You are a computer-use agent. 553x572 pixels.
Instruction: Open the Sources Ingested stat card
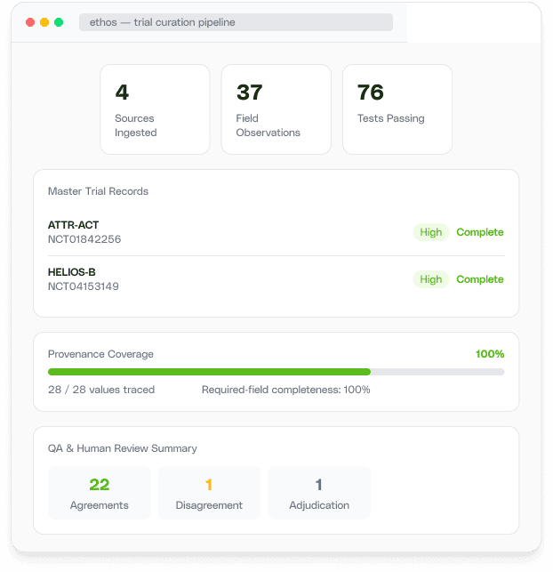[x=155, y=109]
